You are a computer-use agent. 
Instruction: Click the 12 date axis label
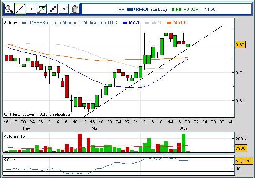pos(84,122)
